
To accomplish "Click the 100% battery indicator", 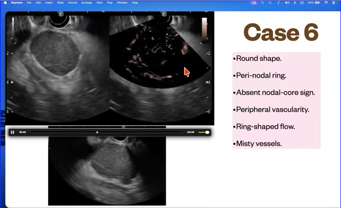I will 314,3.
